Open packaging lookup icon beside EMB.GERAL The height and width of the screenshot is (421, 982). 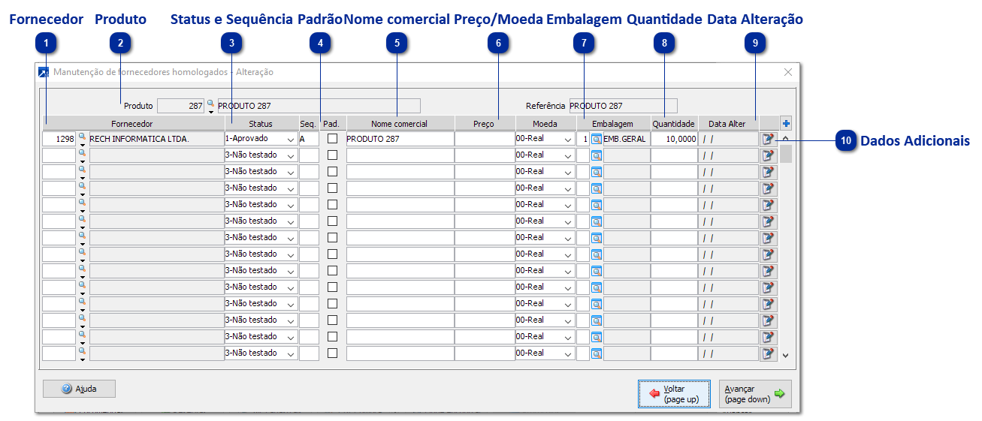[597, 139]
